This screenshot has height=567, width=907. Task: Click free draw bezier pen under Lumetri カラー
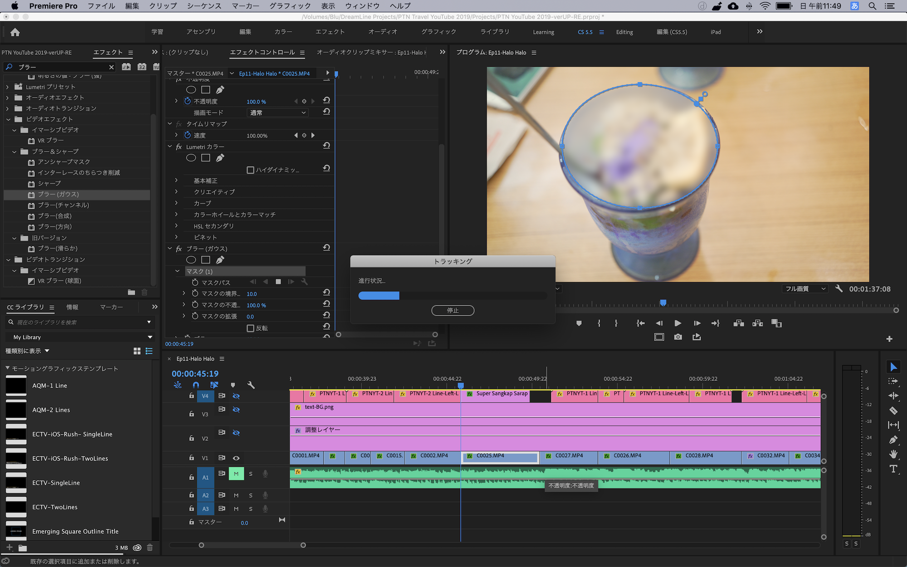pos(220,158)
